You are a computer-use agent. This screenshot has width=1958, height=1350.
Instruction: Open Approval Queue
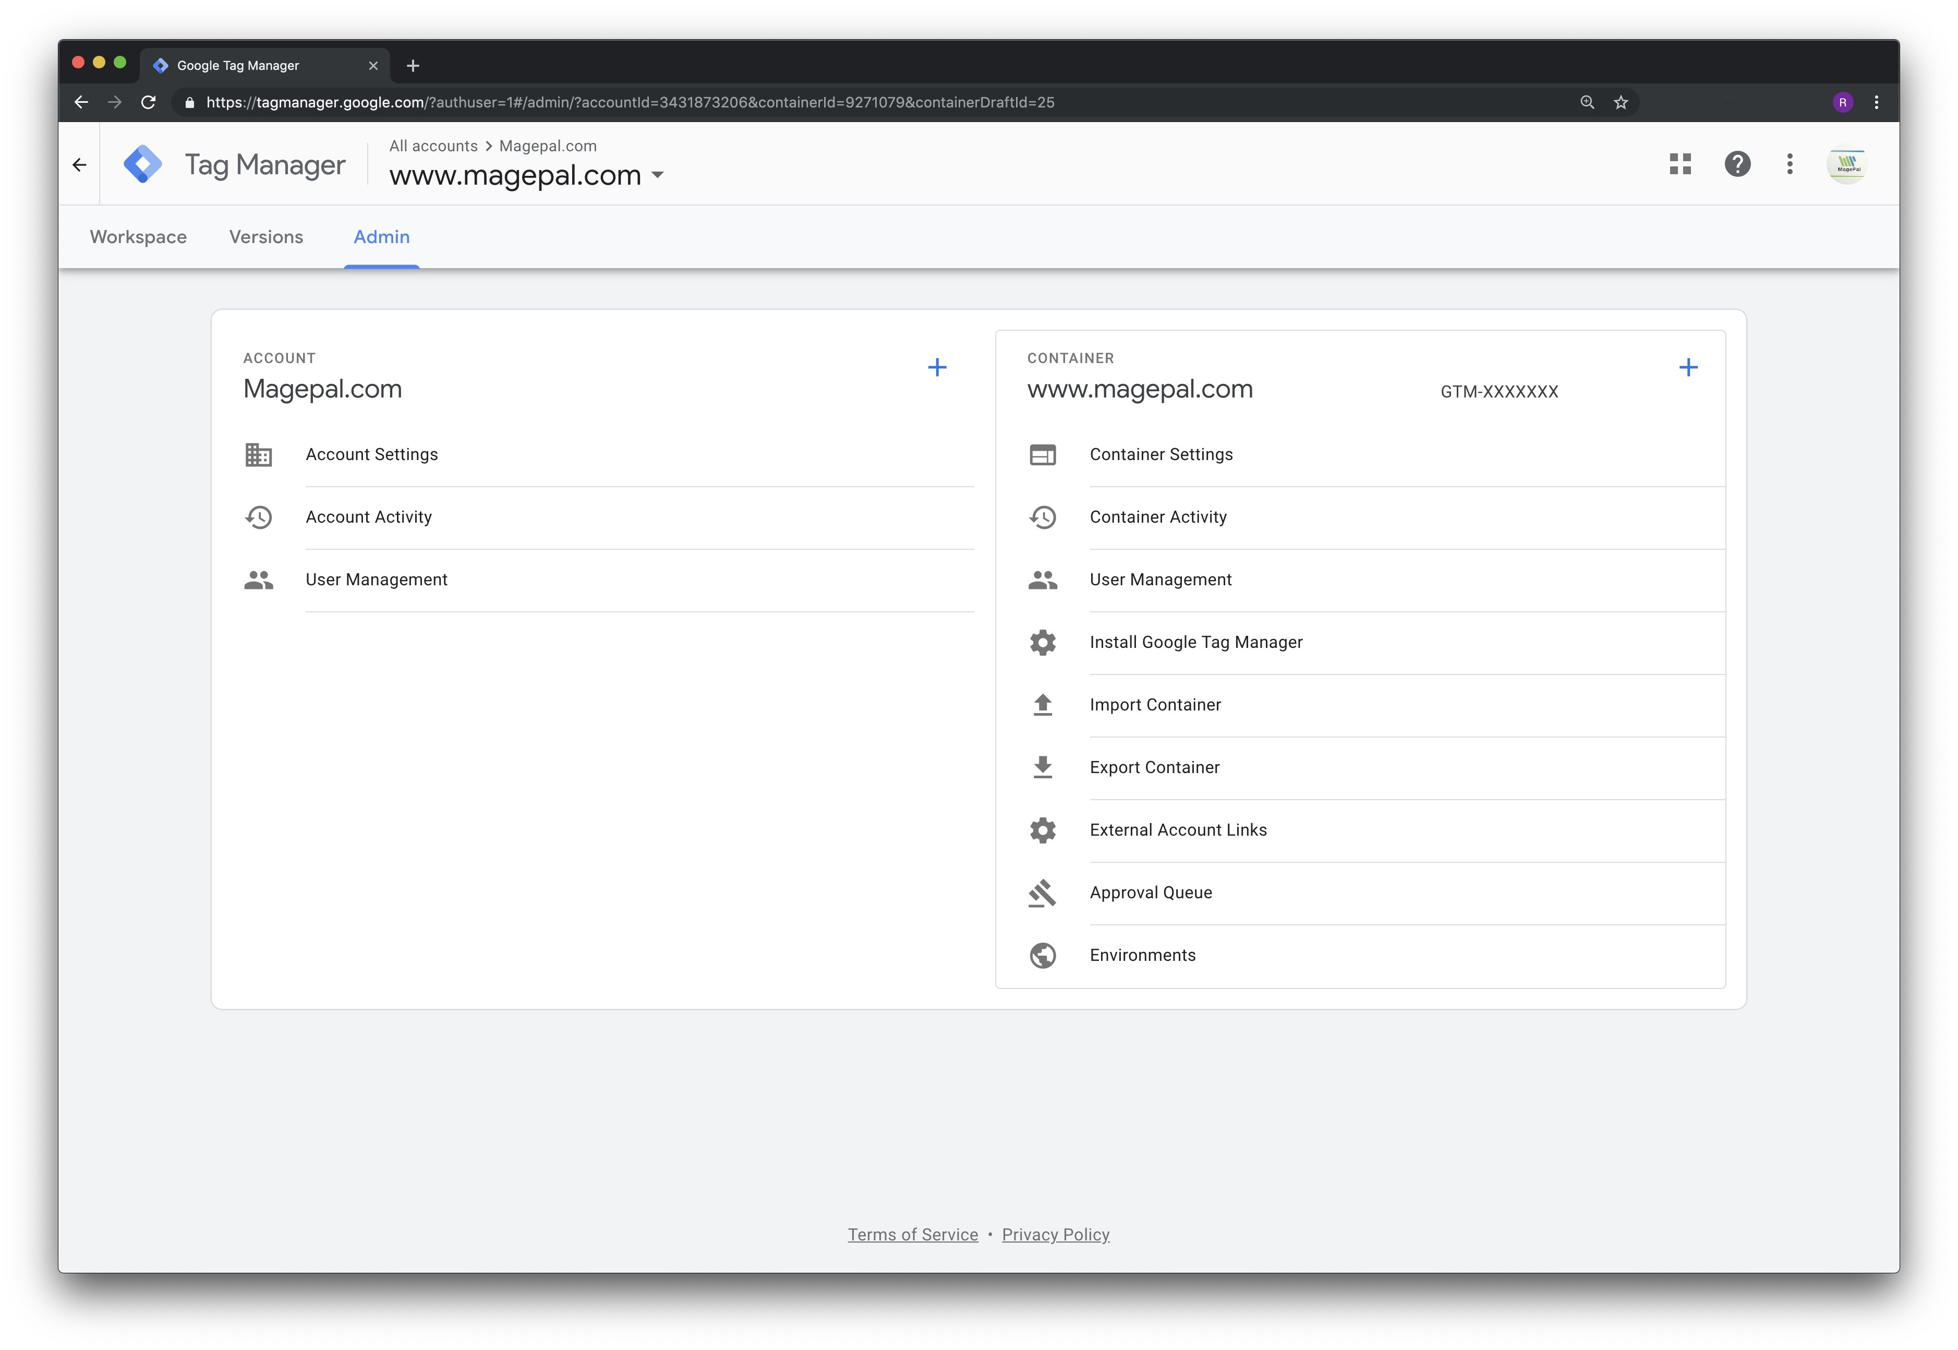(1360, 893)
